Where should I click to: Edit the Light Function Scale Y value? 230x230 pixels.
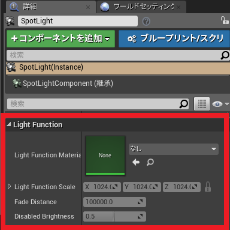coord(142,187)
